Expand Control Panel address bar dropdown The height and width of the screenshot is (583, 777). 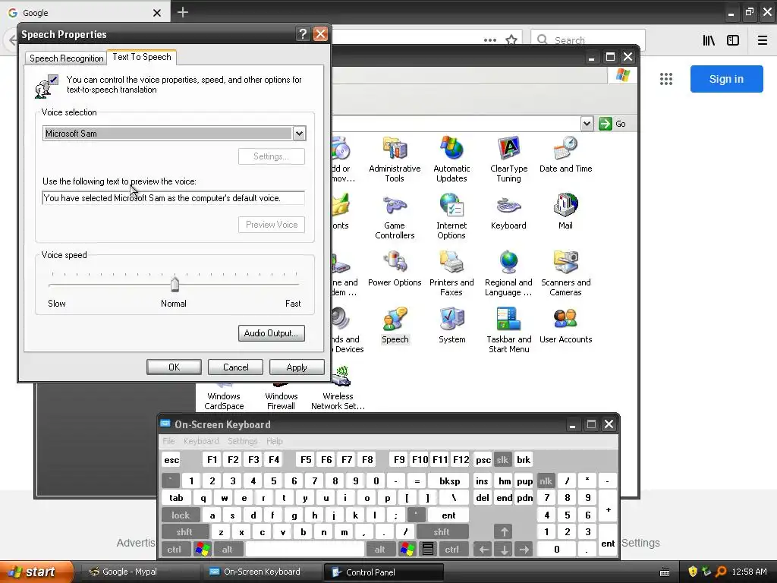587,124
